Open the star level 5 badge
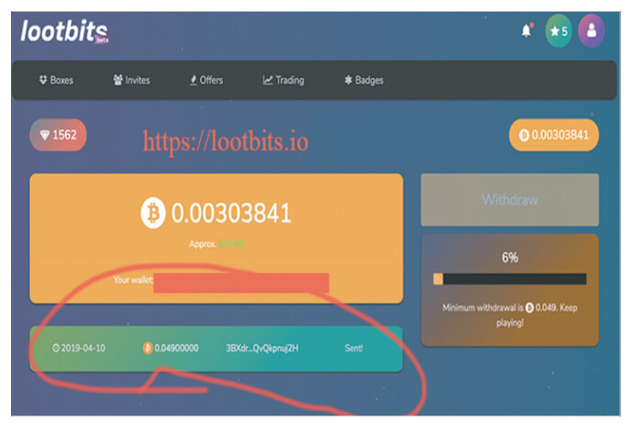 [x=559, y=31]
